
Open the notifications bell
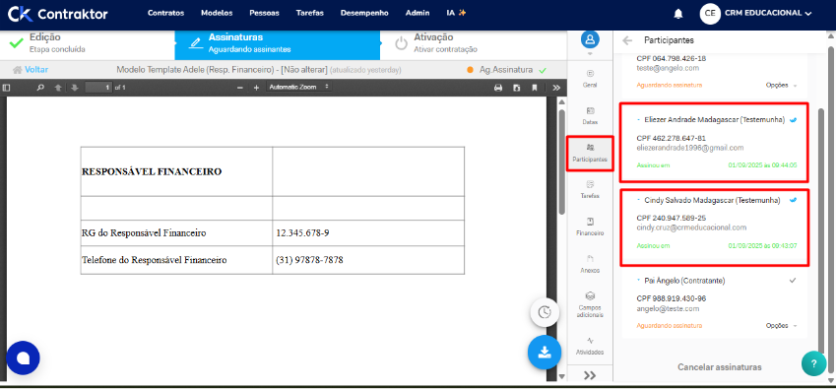click(678, 14)
